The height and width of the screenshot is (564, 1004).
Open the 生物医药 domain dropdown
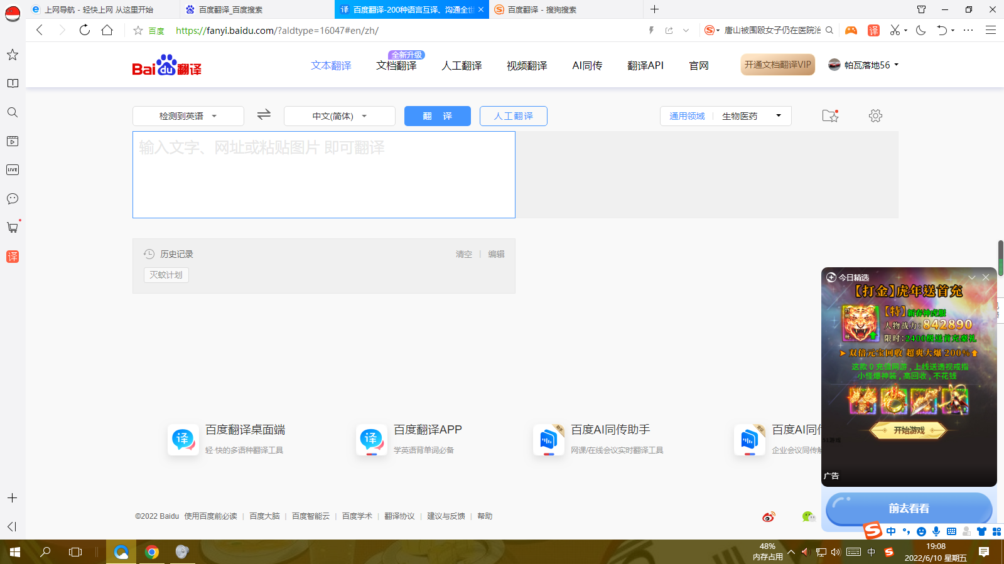click(x=752, y=116)
